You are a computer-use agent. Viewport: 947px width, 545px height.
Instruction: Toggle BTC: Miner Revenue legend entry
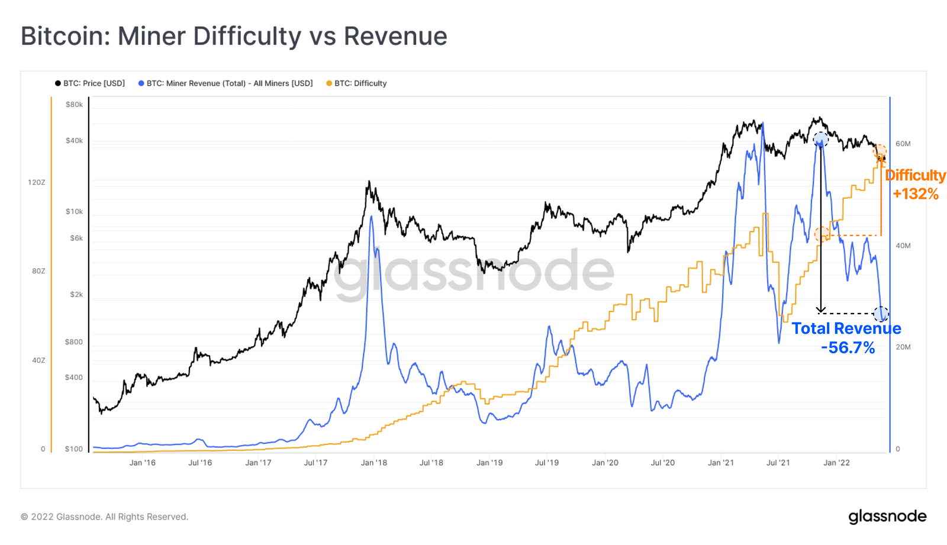226,83
